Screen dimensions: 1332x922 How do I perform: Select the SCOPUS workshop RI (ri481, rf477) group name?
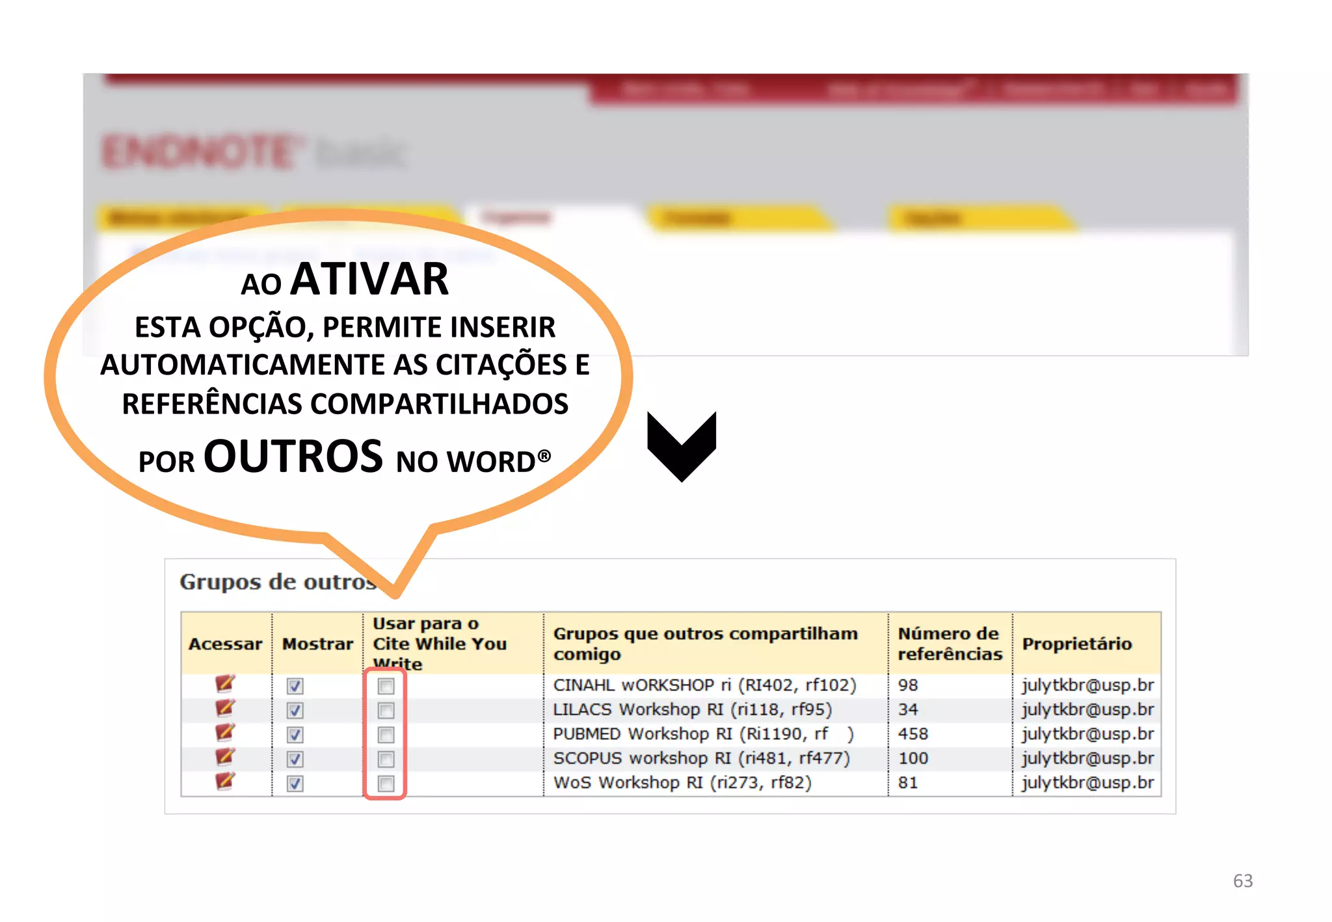701,758
